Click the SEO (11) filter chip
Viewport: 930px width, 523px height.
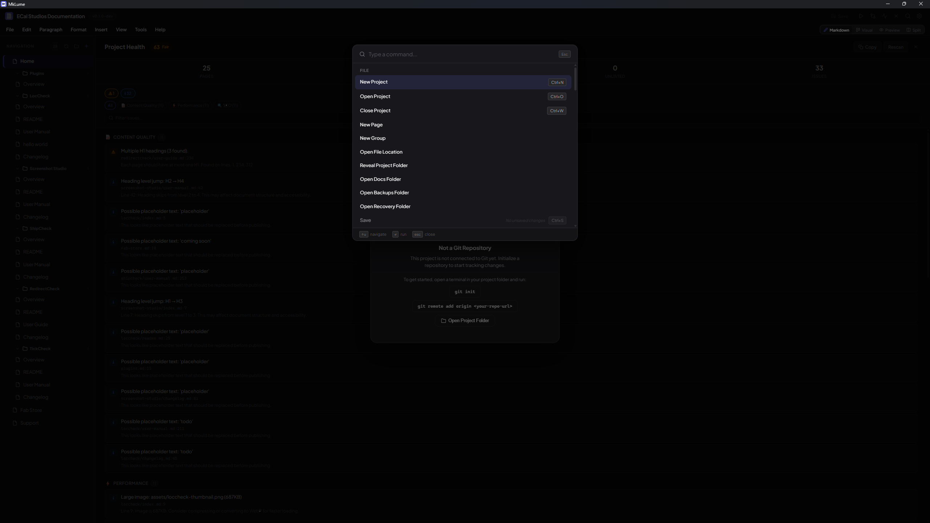pos(228,105)
